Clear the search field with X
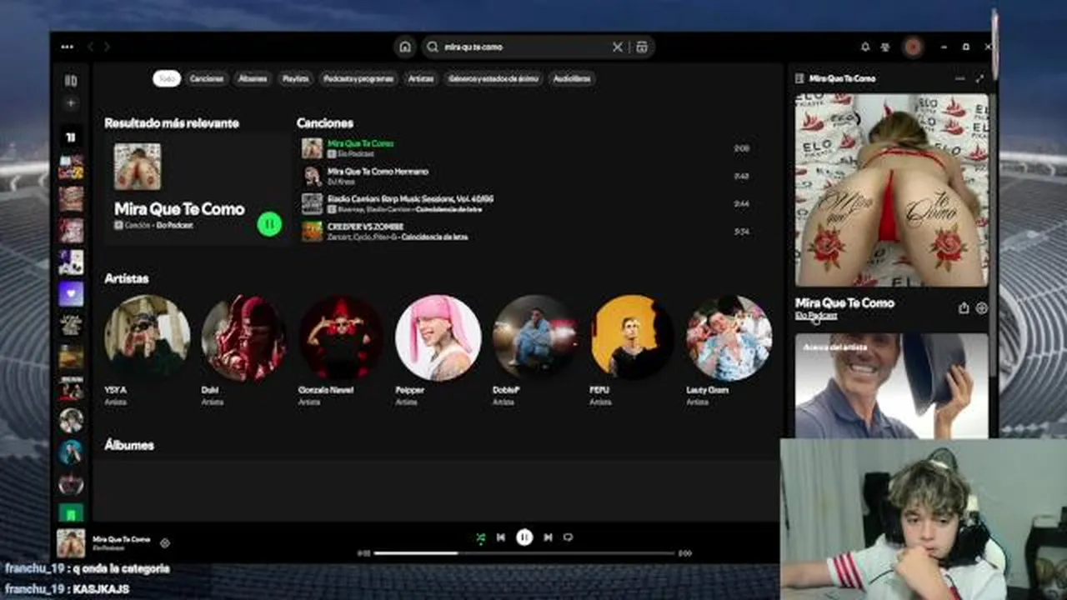The width and height of the screenshot is (1067, 600). (618, 47)
